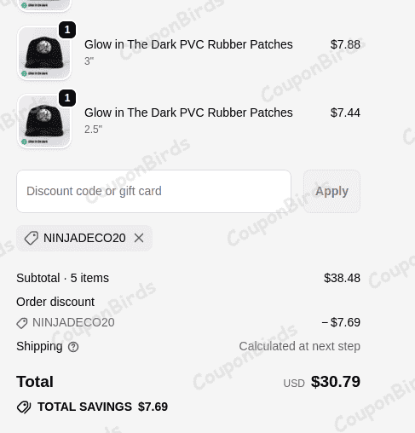The width and height of the screenshot is (415, 433).
Task: Remove the NINJADECO20 code with the X
Action: (139, 238)
